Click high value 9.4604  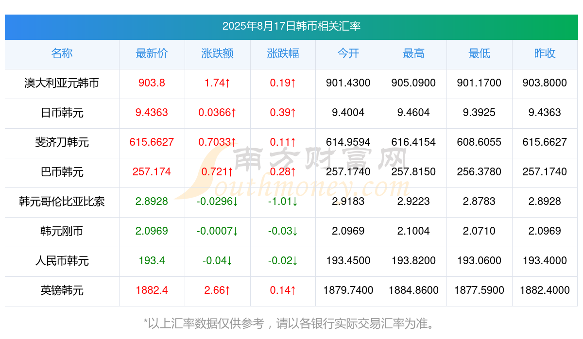point(413,113)
